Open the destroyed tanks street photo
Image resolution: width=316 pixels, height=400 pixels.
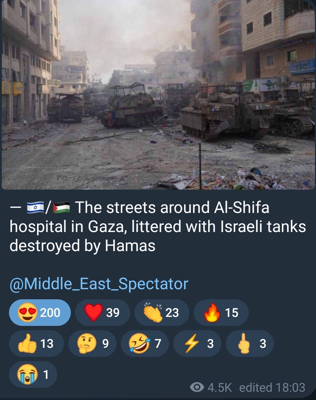(158, 95)
